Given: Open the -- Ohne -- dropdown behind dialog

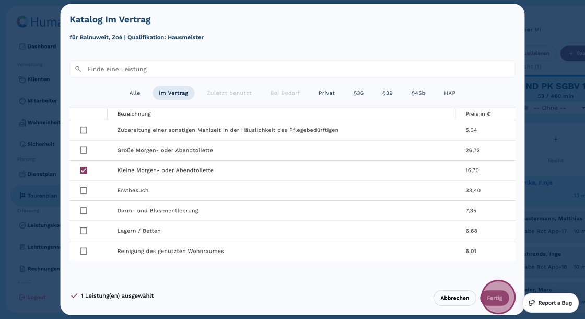Looking at the screenshot, I should (x=555, y=108).
